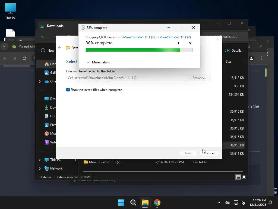Pause the file copy operation
The width and height of the screenshot is (278, 209).
[x=178, y=43]
